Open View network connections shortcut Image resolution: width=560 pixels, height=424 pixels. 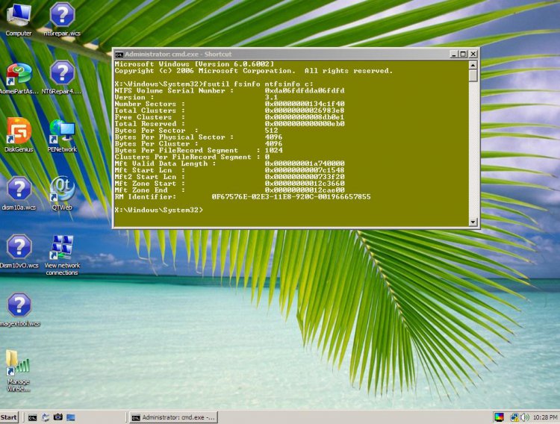click(x=62, y=255)
